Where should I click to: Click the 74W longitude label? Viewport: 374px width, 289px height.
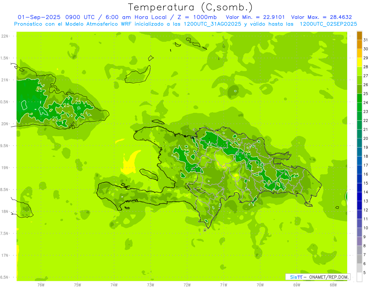114,285
